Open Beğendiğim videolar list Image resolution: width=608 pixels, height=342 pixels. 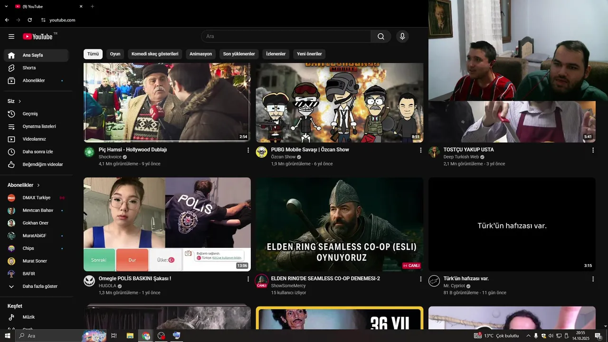(x=36, y=164)
